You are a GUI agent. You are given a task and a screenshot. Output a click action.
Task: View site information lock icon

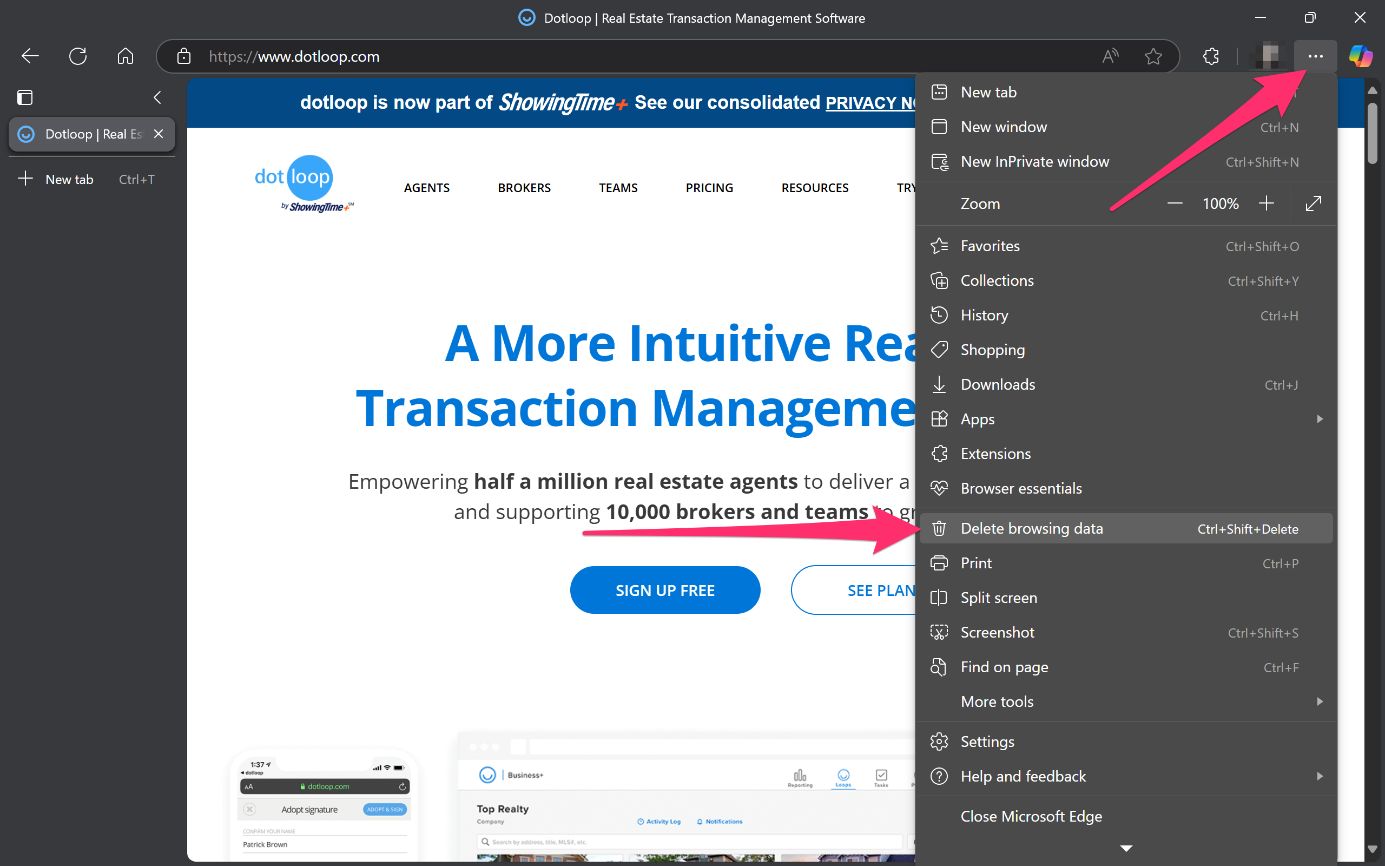[x=184, y=56]
